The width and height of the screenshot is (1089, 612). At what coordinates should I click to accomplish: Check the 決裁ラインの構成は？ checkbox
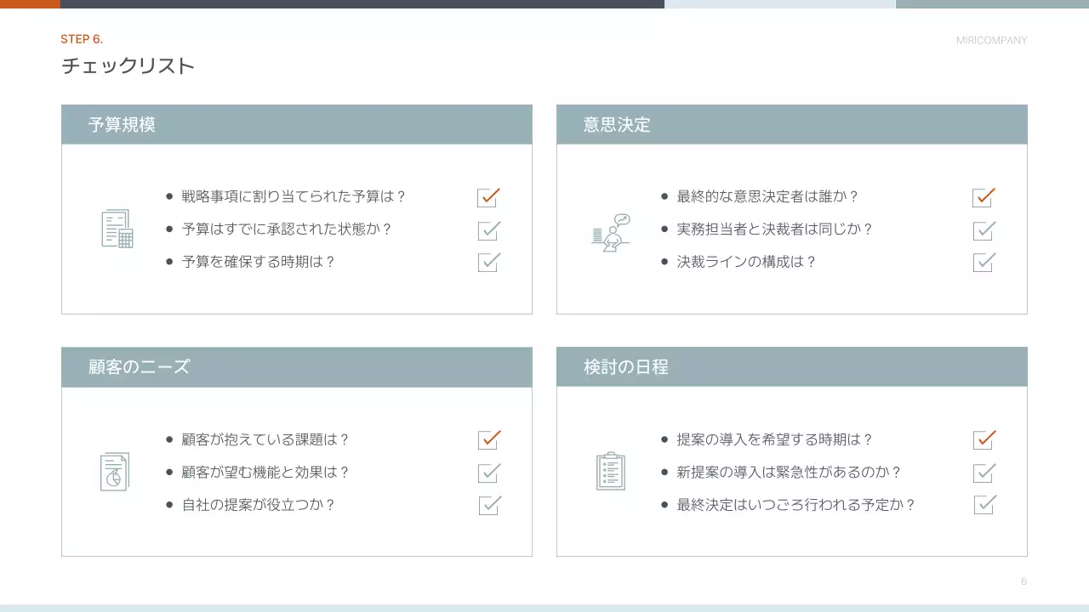point(983,263)
